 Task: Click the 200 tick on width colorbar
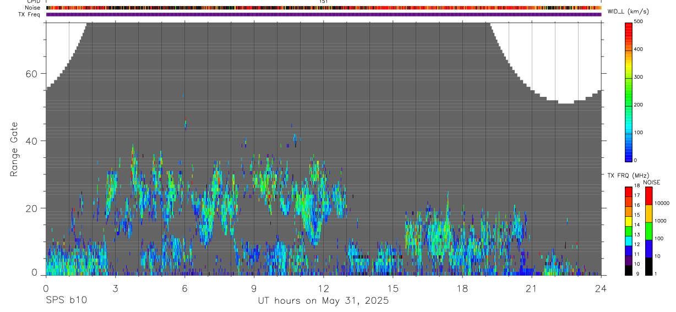639,105
